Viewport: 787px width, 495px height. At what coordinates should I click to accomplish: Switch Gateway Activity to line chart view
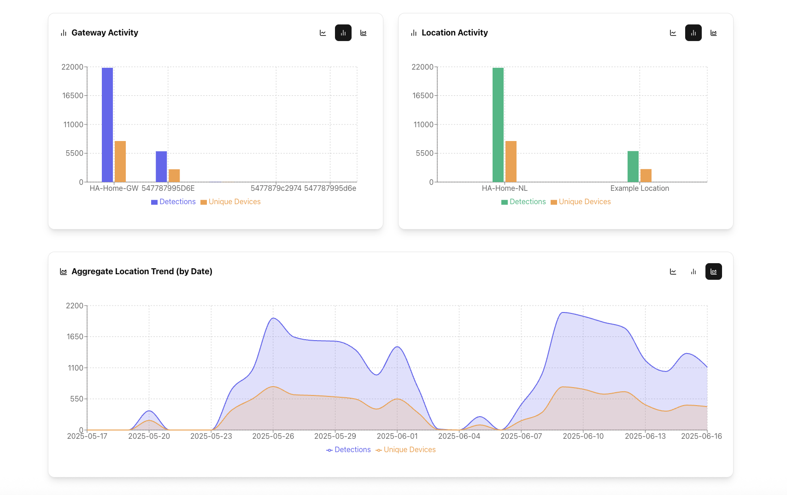(x=323, y=33)
